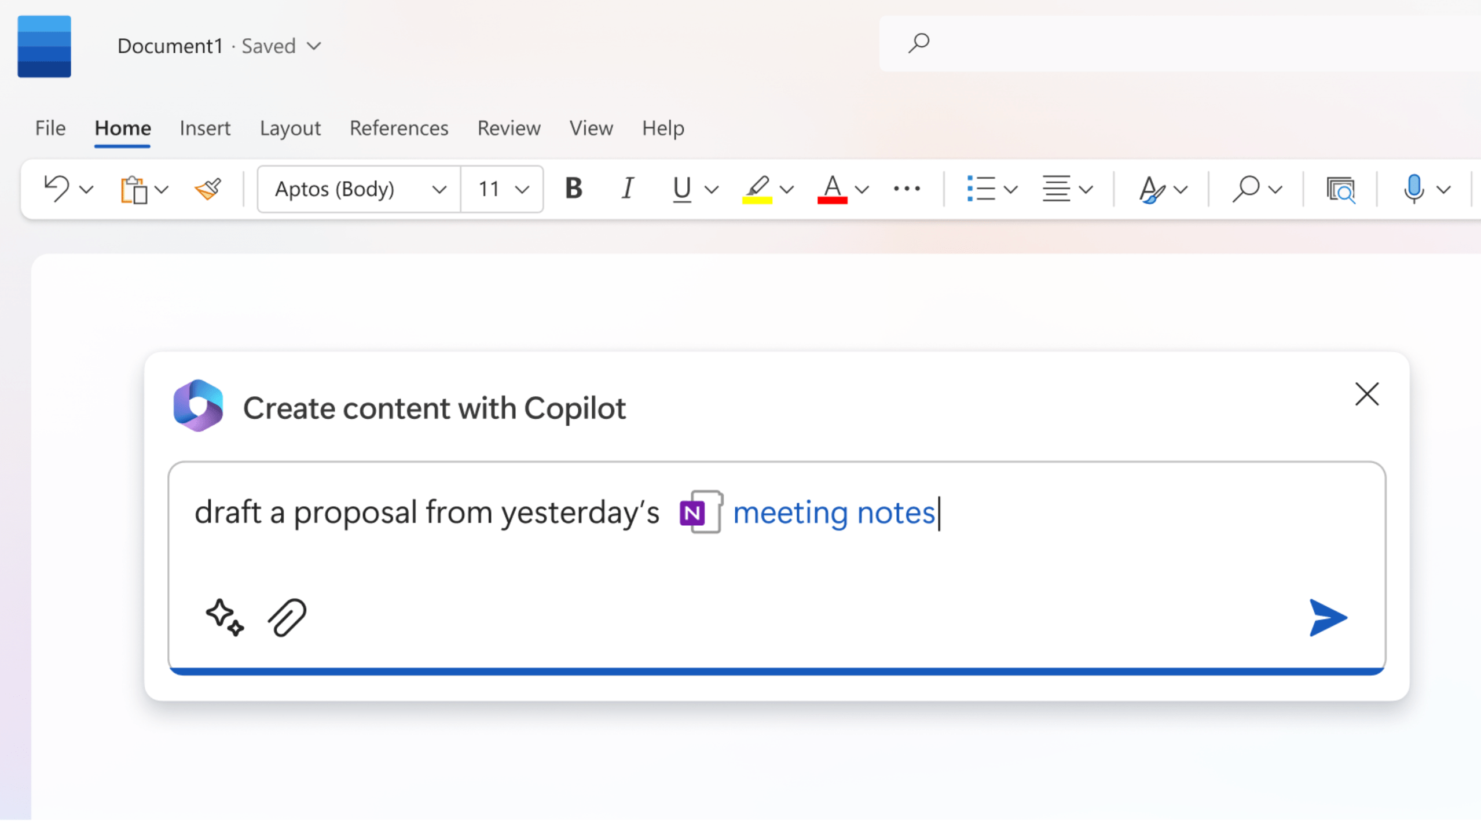The height and width of the screenshot is (826, 1481).
Task: Expand the Aptos (Body) font list
Action: [440, 189]
